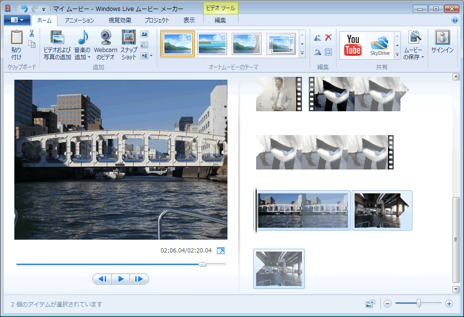Click the Select all icon
The height and width of the screenshot is (317, 464).
(328, 52)
